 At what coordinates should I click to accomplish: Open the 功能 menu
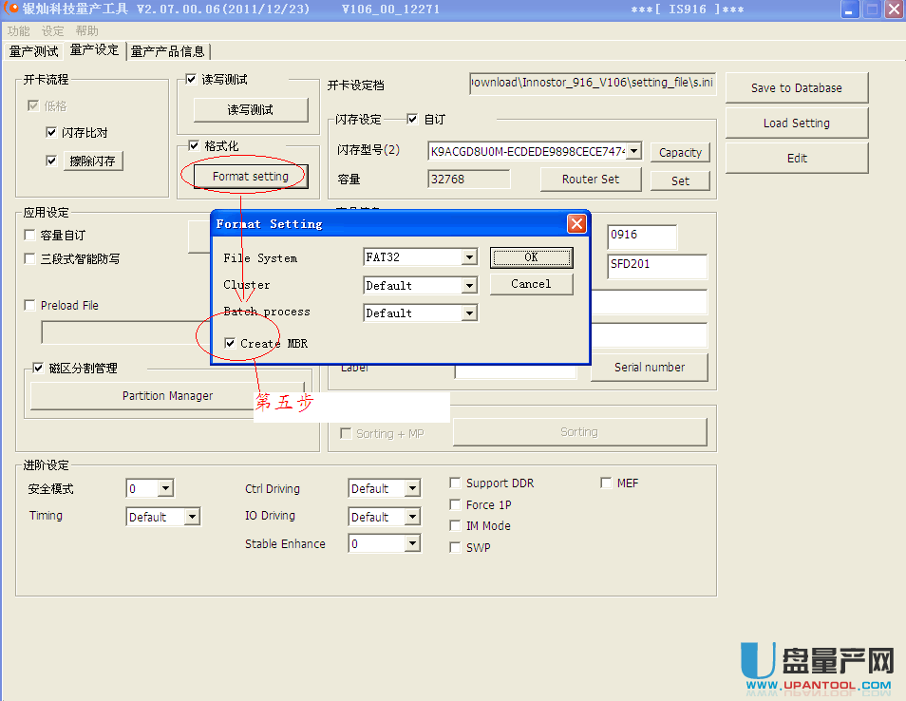click(19, 31)
